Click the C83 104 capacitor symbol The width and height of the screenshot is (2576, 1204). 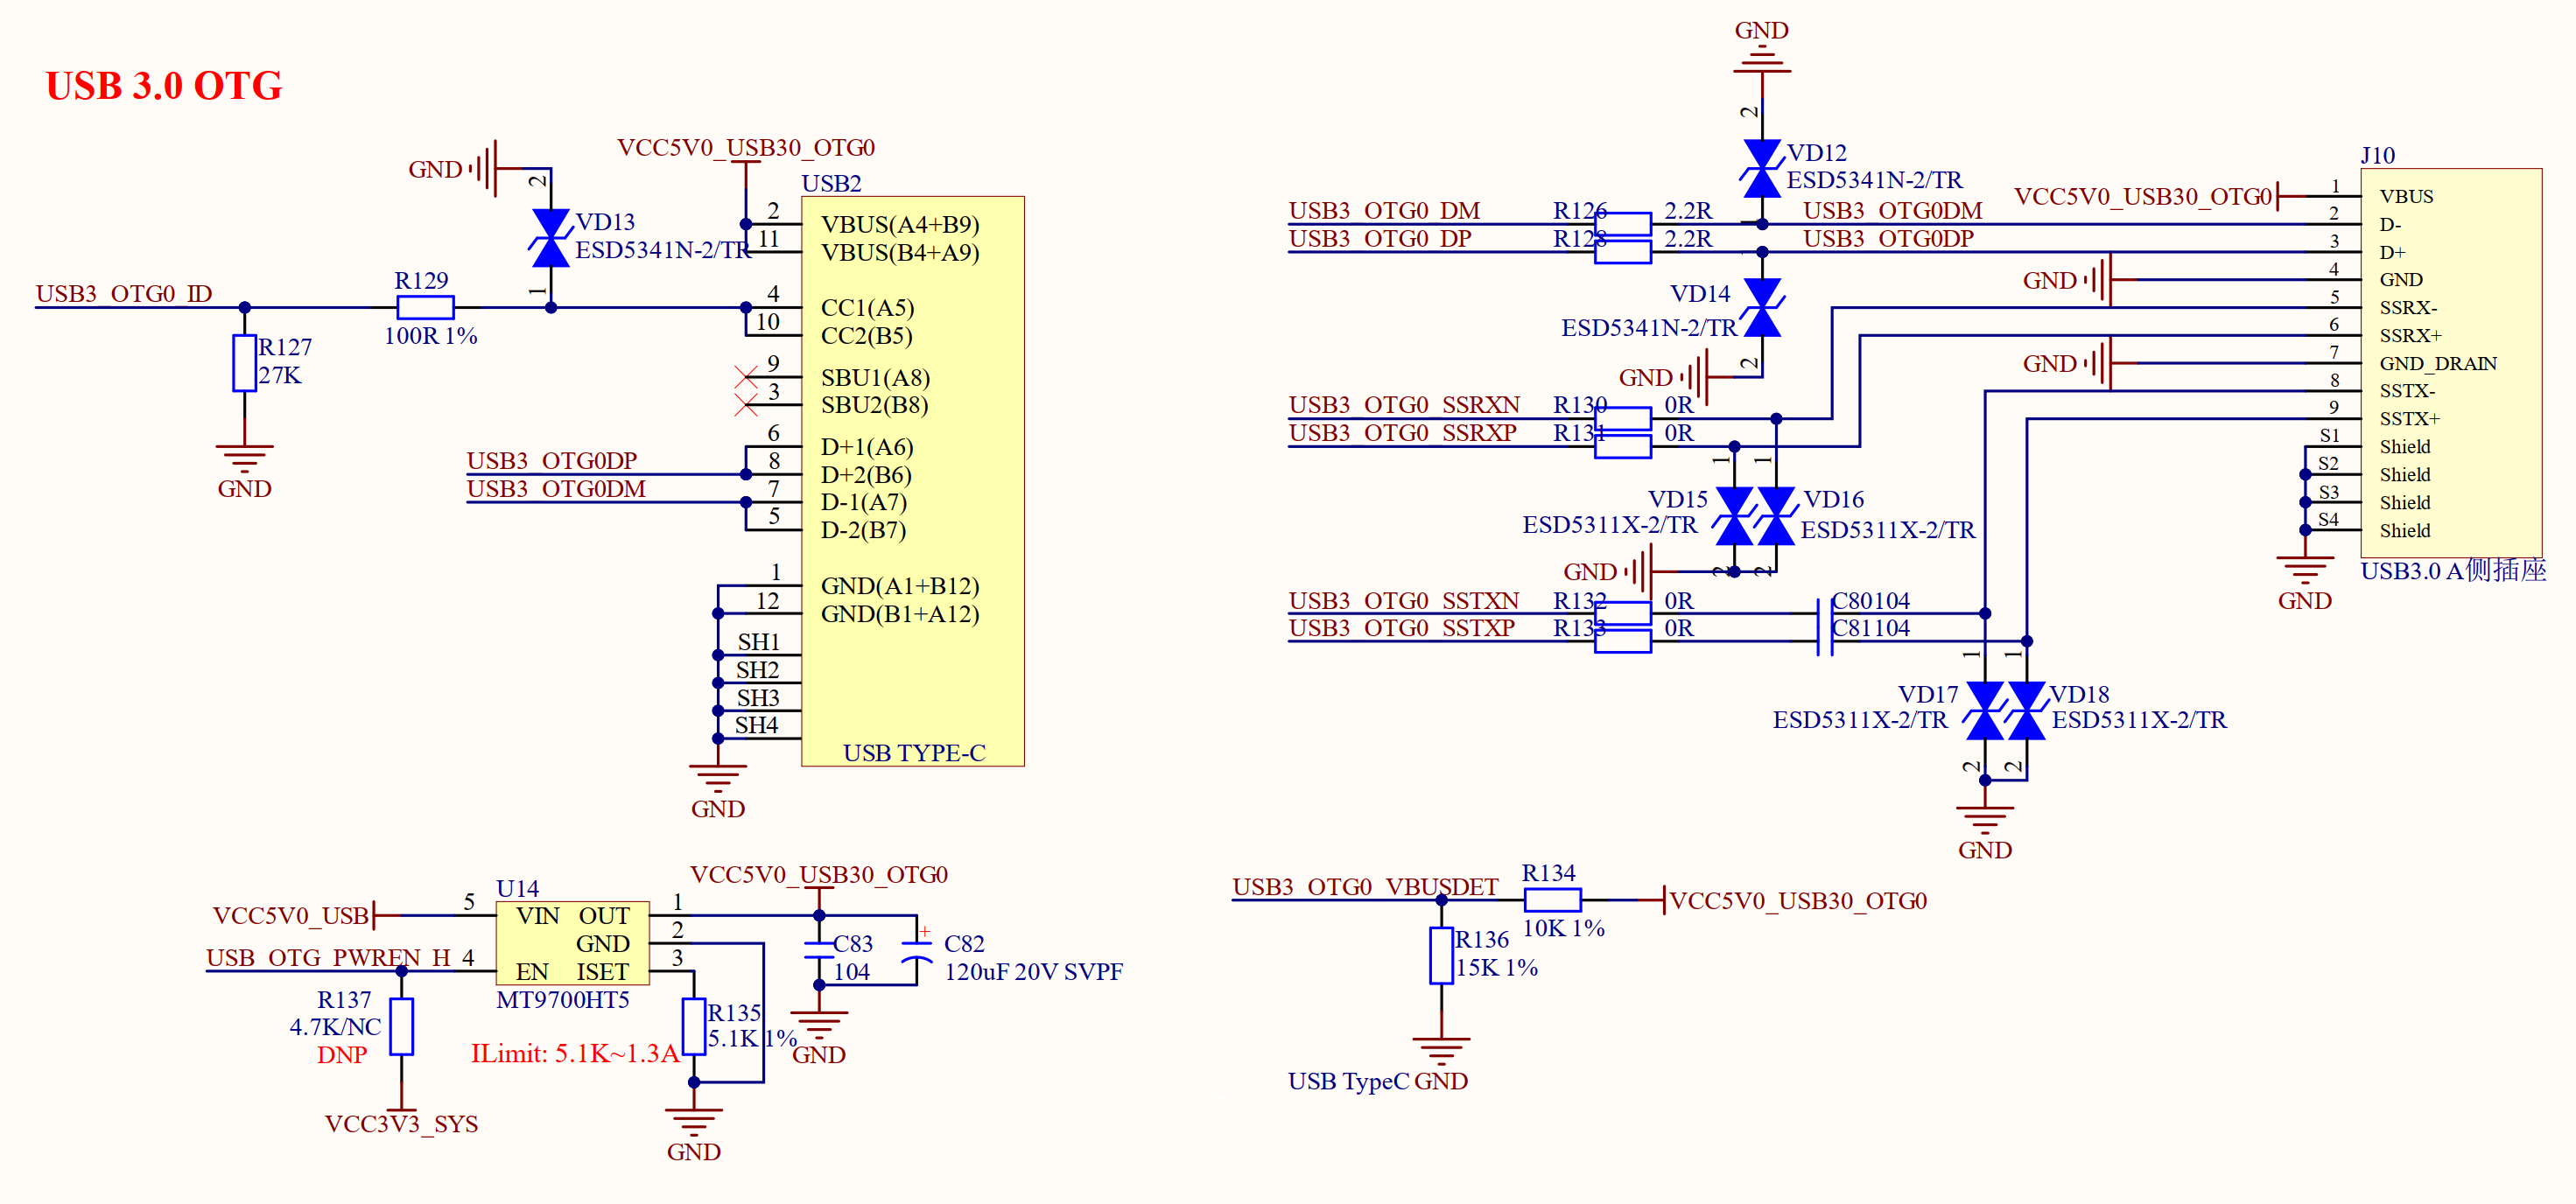point(819,950)
